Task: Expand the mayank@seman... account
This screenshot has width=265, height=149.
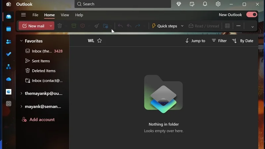Action: click(x=21, y=107)
